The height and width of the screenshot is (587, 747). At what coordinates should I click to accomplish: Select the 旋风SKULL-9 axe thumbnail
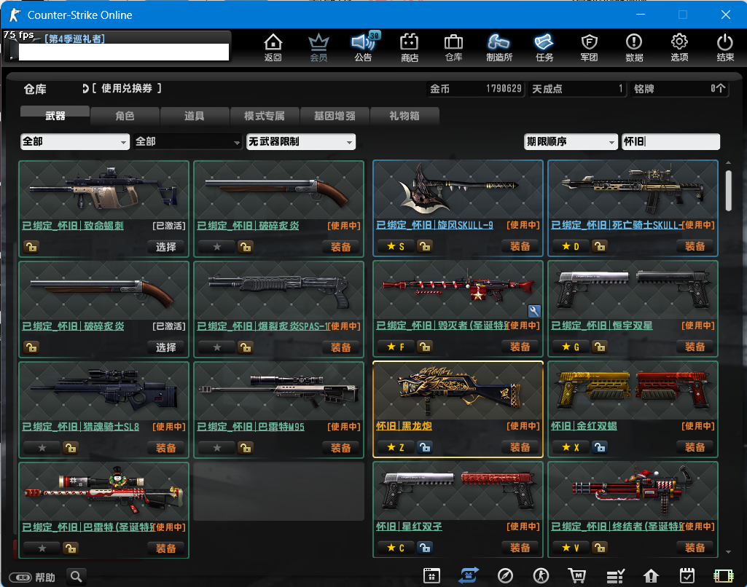(x=458, y=189)
